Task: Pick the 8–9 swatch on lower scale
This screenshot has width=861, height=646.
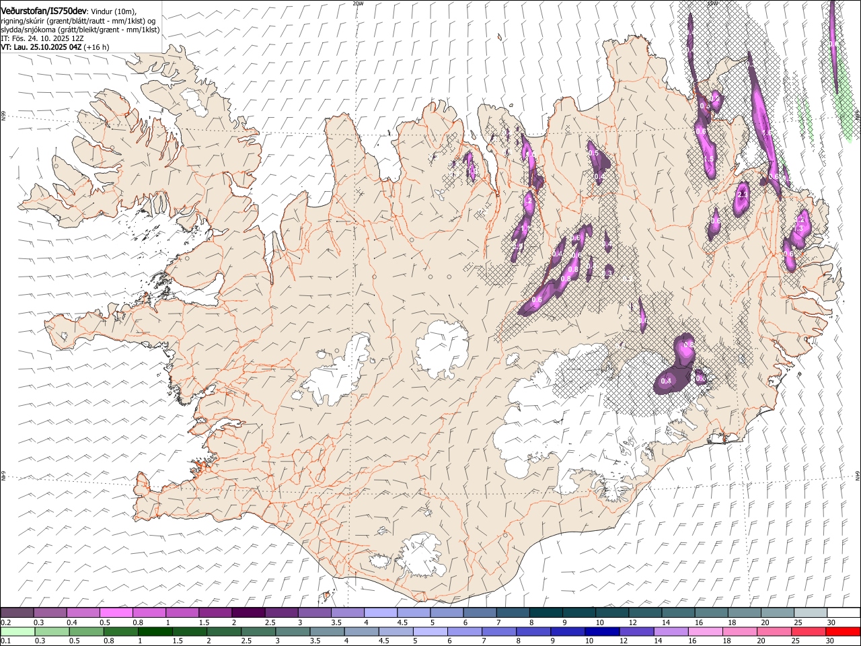Action: coord(533,631)
